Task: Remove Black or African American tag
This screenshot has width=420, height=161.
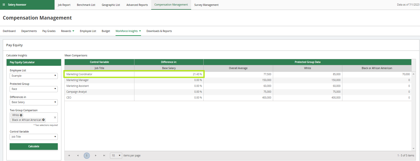Action: tap(44, 120)
